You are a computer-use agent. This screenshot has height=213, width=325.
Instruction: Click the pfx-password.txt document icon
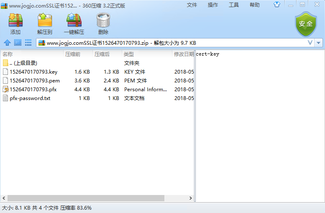[5, 98]
